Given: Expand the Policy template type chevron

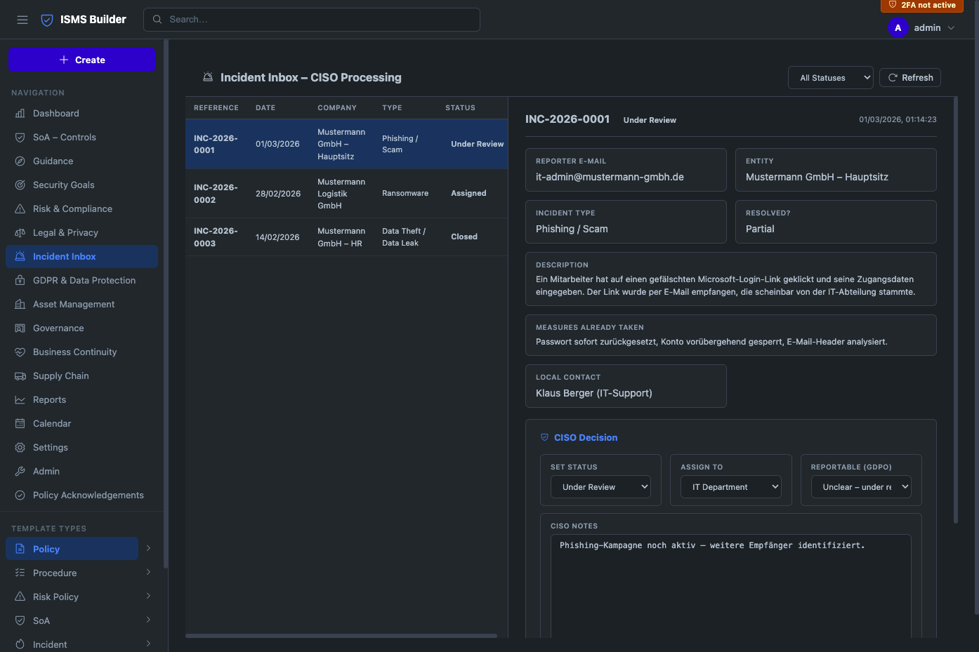Looking at the screenshot, I should 148,549.
